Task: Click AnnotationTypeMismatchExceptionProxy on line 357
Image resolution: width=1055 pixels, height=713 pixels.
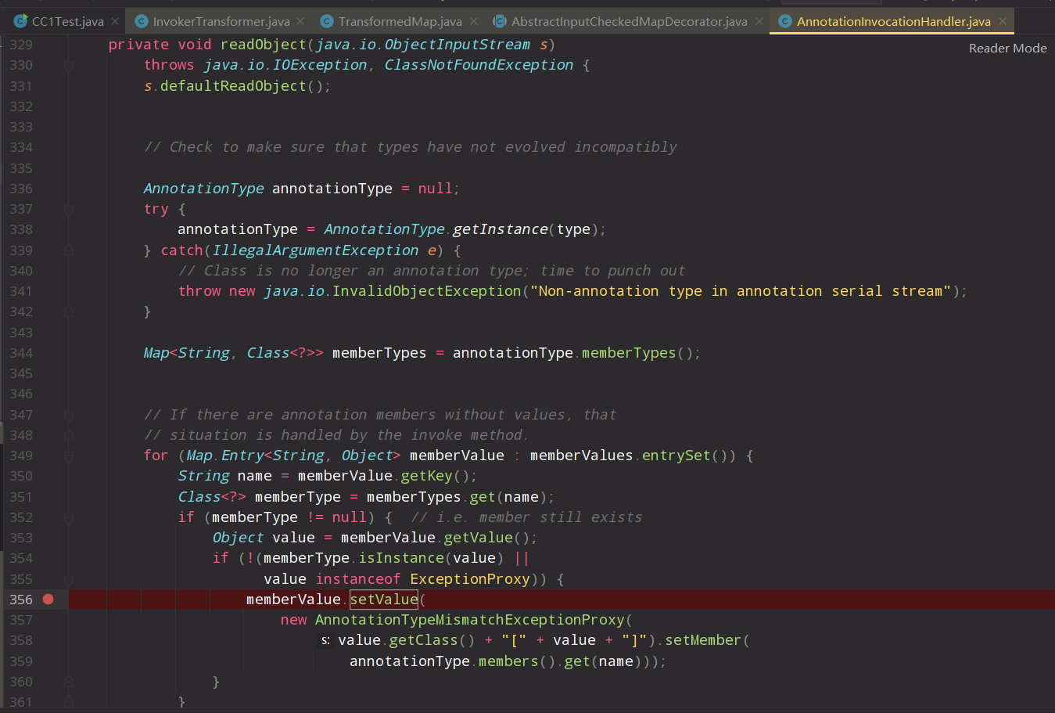Action: tap(470, 620)
